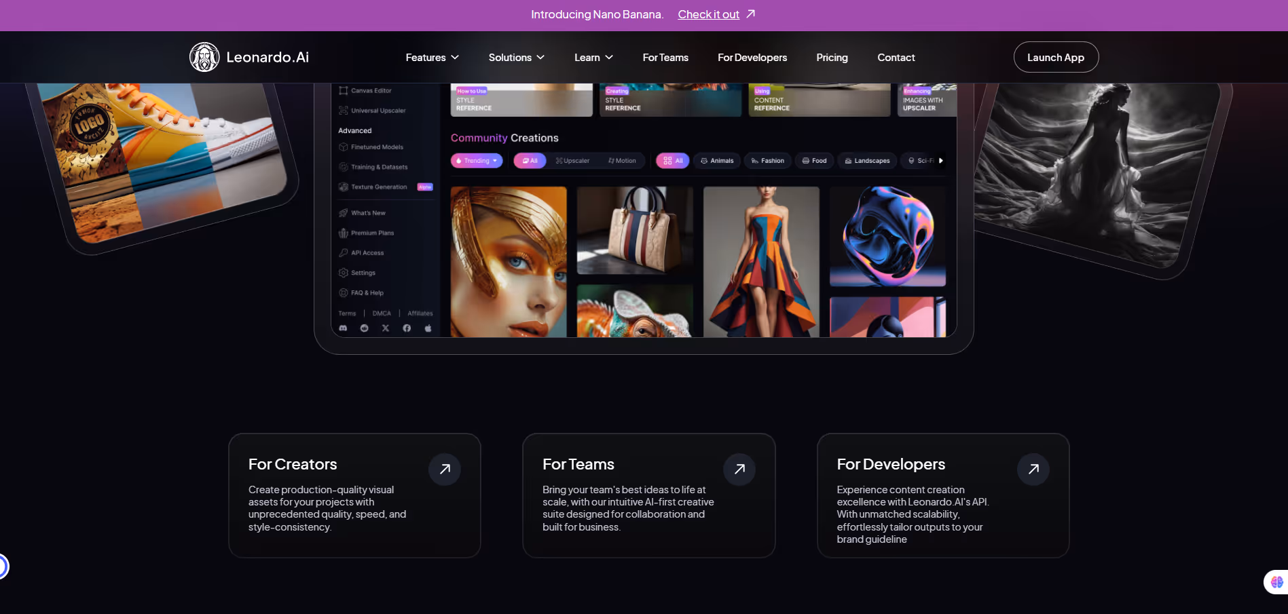Open Training & Datasets in sidebar

pos(373,167)
